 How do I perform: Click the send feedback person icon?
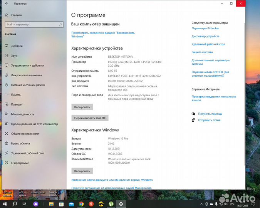click(193, 120)
